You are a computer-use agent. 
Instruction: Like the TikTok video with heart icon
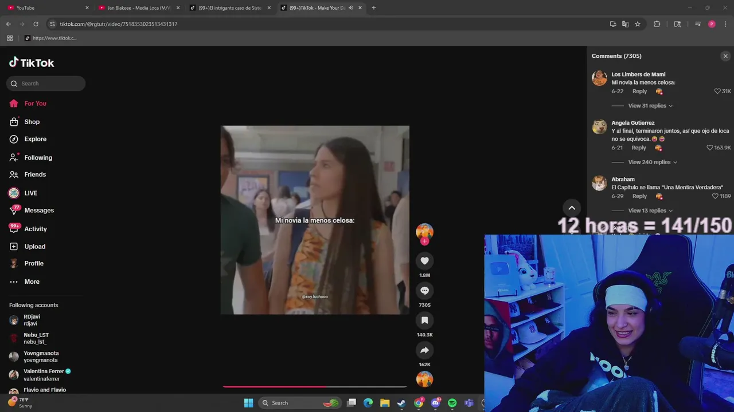424,261
